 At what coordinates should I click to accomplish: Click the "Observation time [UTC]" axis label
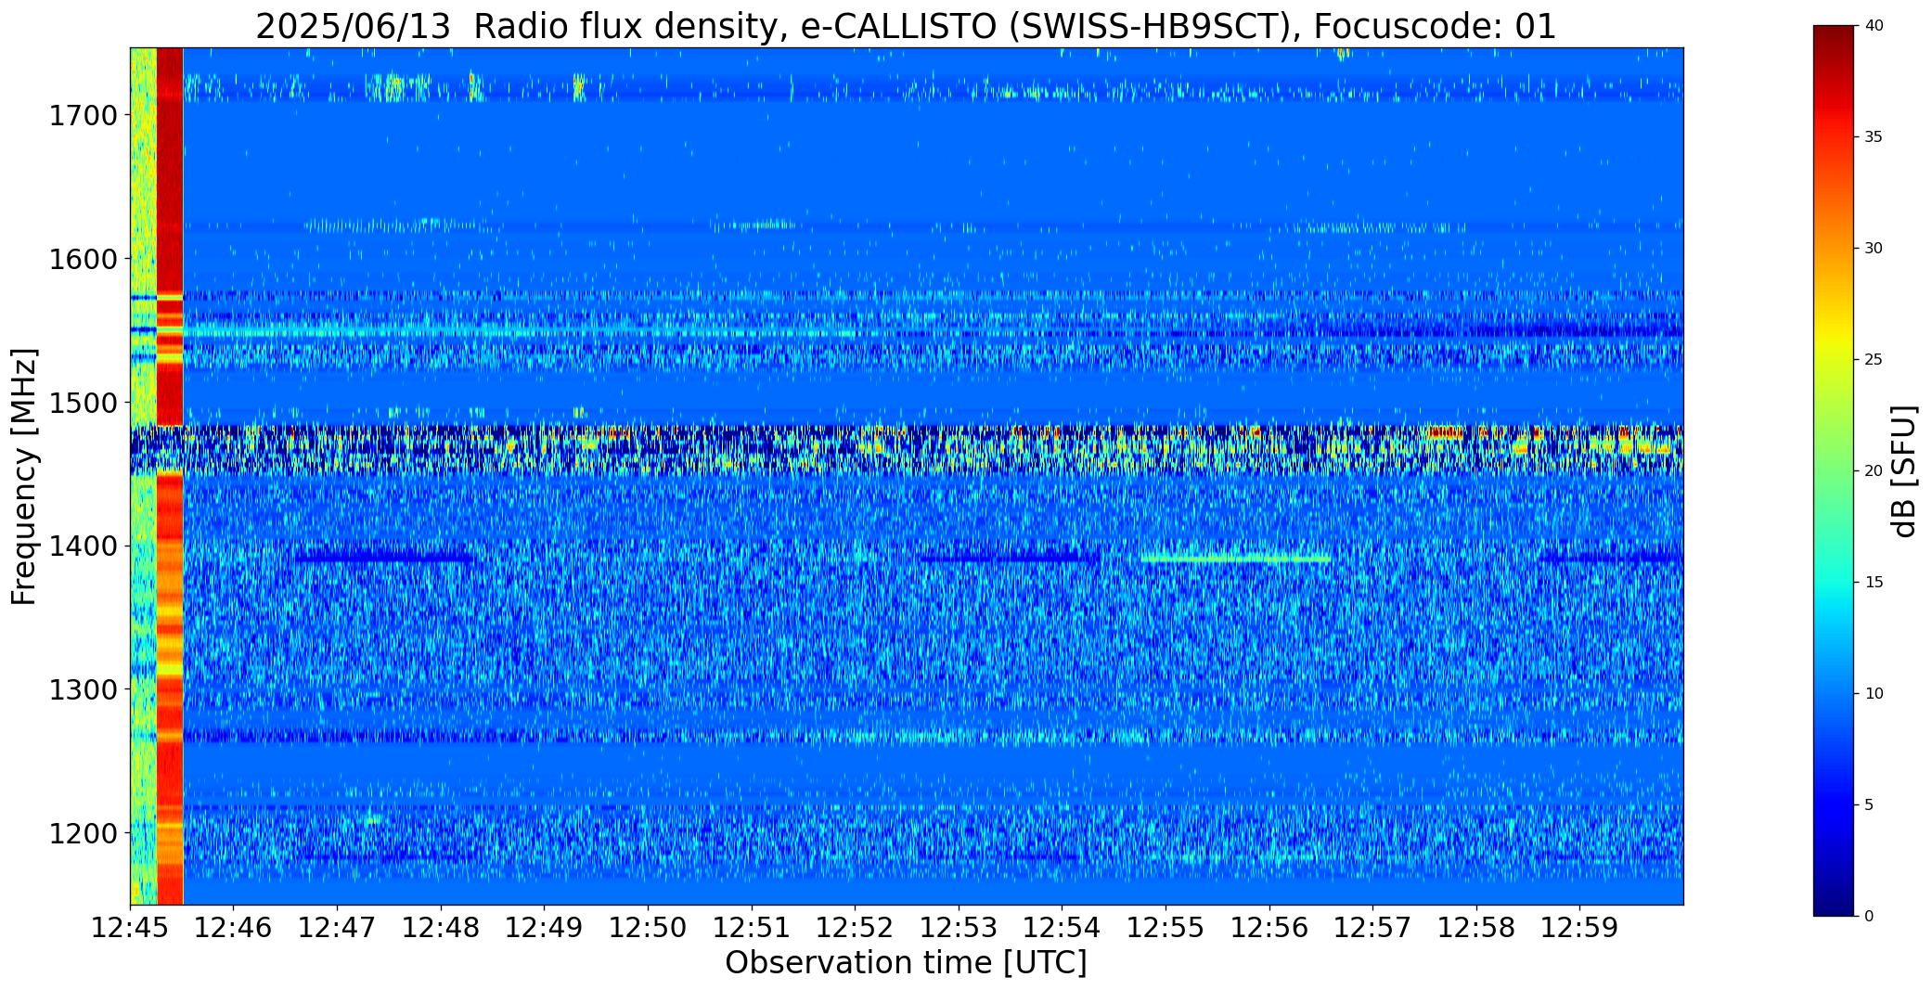pyautogui.click(x=906, y=962)
